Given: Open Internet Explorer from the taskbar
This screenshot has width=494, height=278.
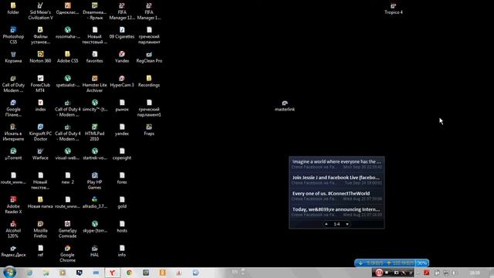Looking at the screenshot, I should 29,273.
